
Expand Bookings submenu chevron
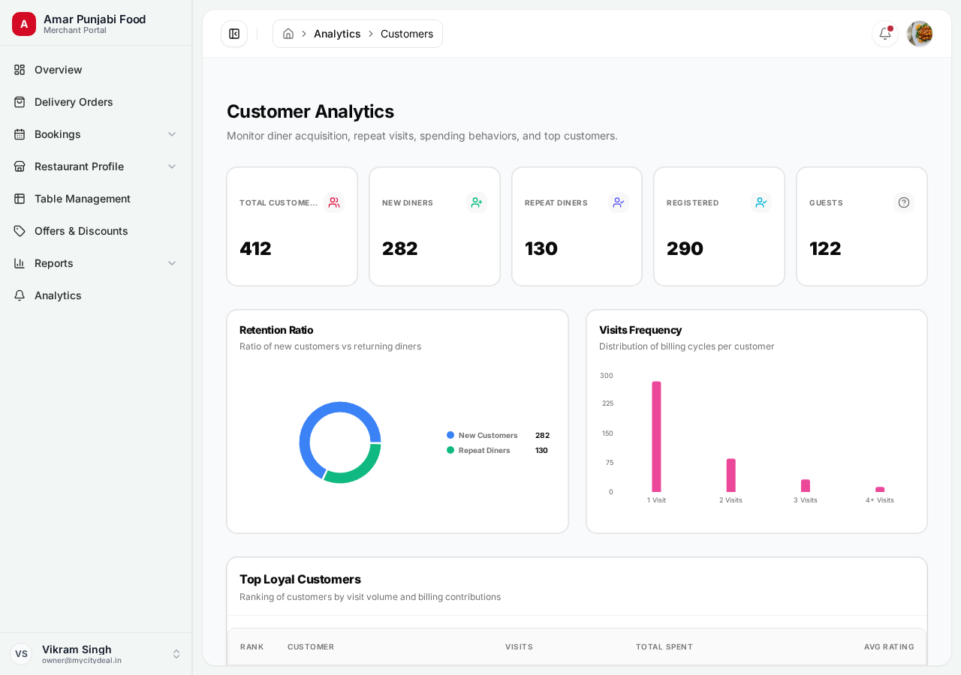pyautogui.click(x=172, y=134)
